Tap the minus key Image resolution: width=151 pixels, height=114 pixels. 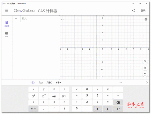tap(118, 96)
